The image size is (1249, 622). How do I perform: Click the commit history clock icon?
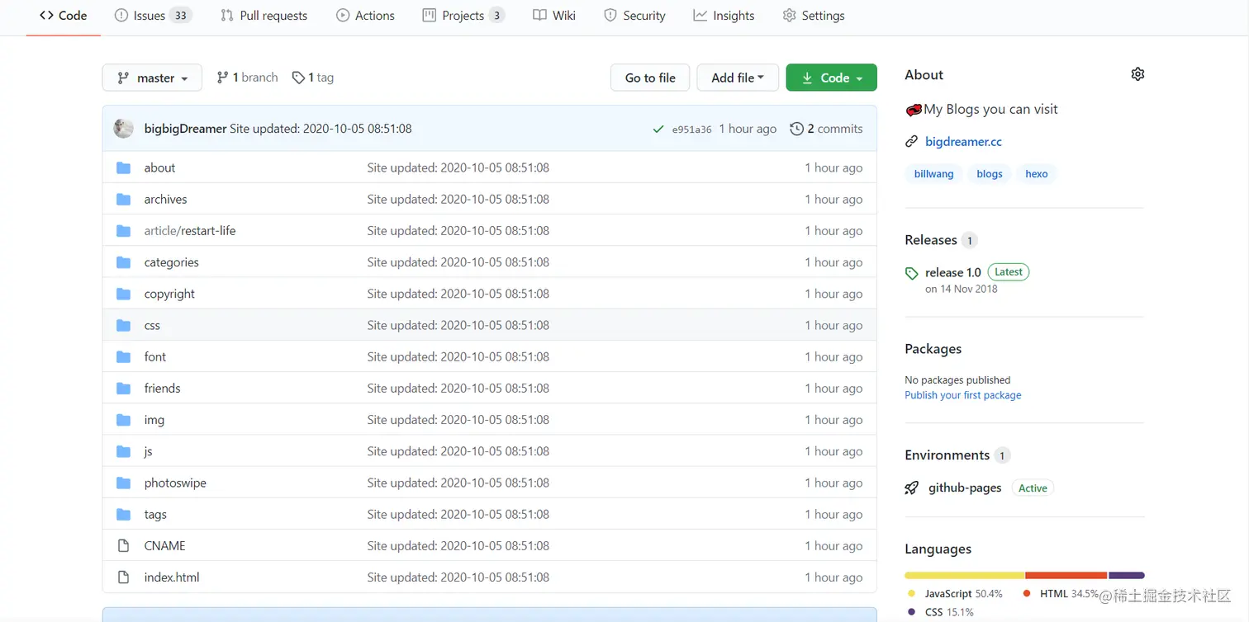[x=796, y=129]
